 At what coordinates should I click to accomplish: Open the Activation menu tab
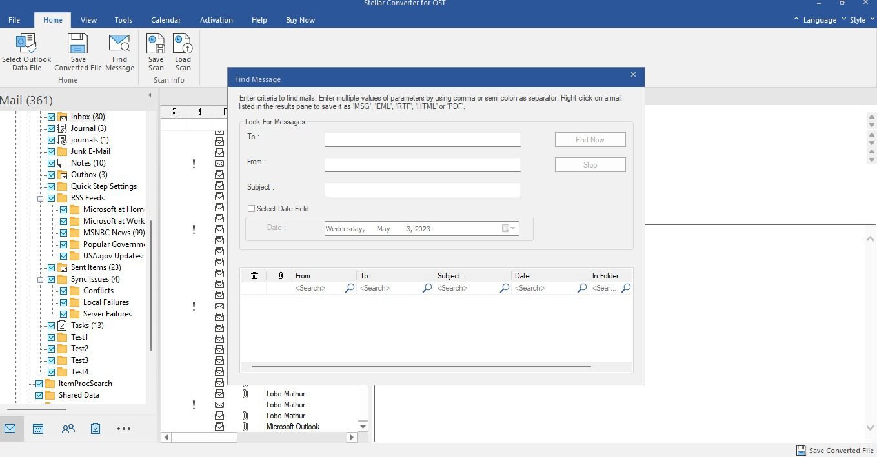click(x=216, y=20)
